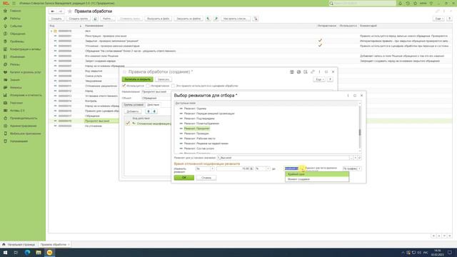Move action up with the up arrow

pyautogui.click(x=149, y=111)
